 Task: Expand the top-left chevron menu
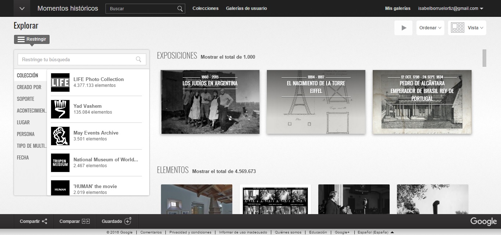coord(22,8)
